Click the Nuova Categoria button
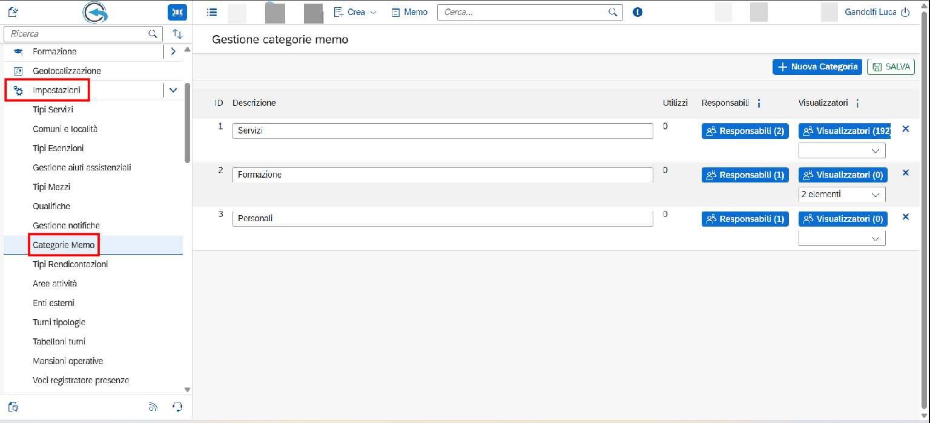 tap(817, 66)
